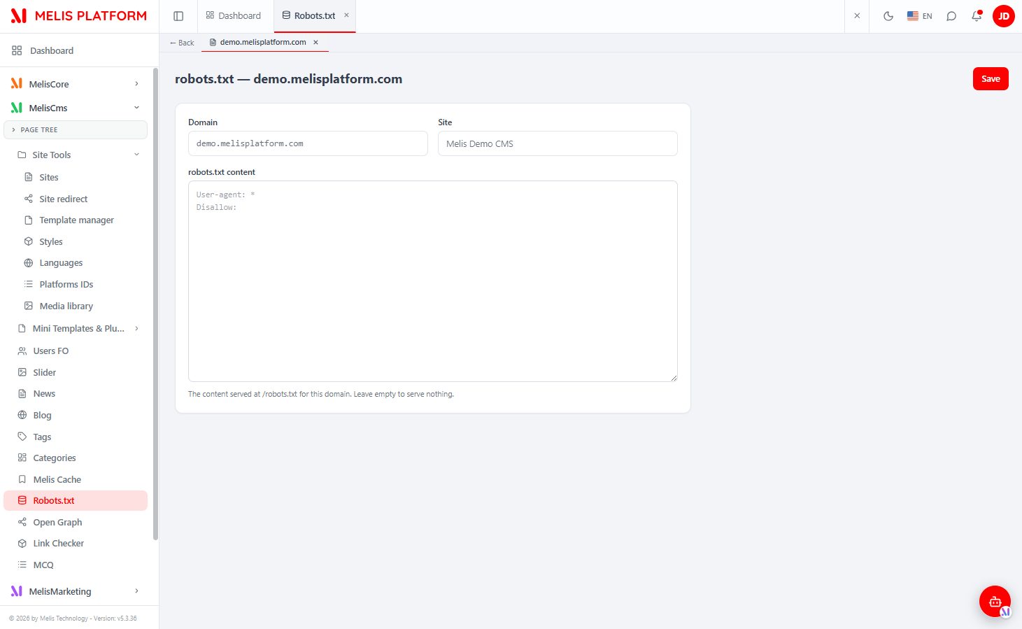
Task: Click the Users FO people icon
Action: (x=22, y=351)
